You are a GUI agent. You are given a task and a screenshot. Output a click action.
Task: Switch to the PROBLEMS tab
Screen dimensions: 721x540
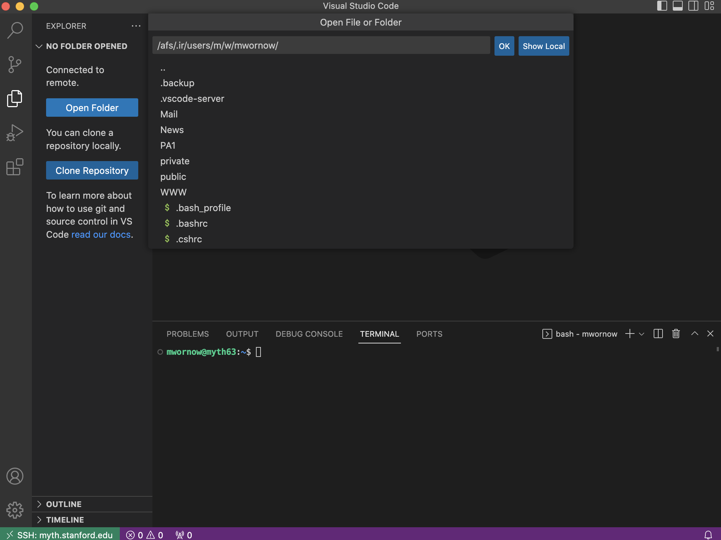188,334
